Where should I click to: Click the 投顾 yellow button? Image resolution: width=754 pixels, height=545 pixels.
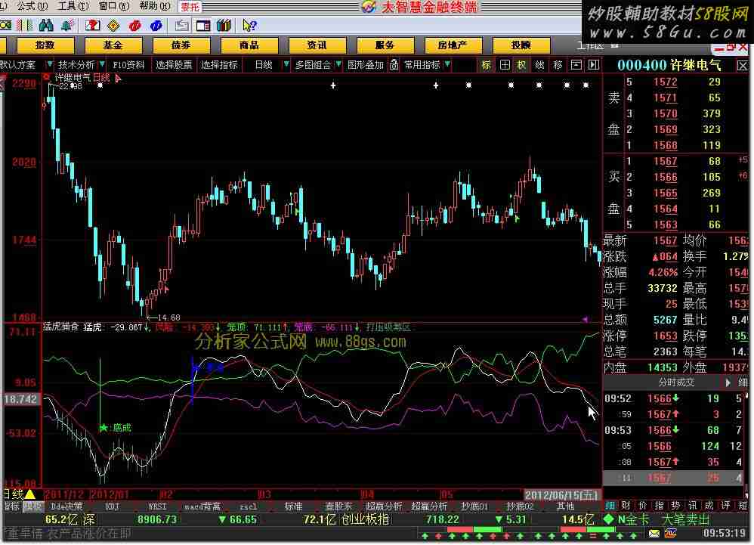click(521, 45)
